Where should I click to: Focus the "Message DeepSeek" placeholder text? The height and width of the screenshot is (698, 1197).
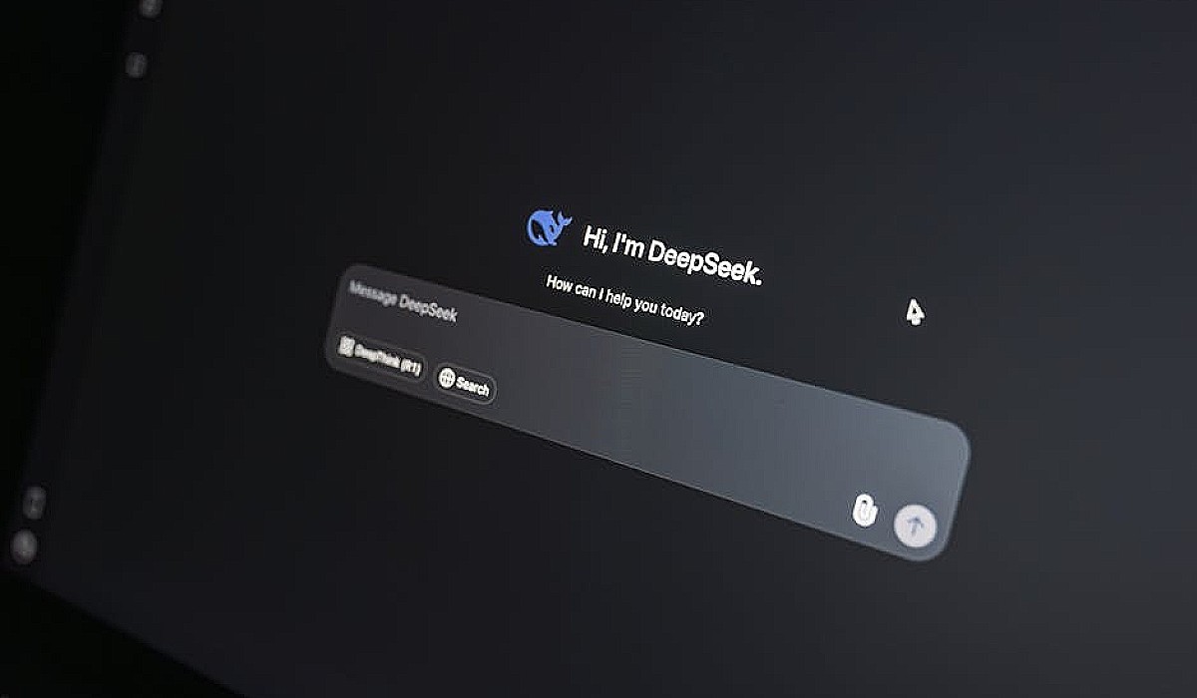coord(403,301)
